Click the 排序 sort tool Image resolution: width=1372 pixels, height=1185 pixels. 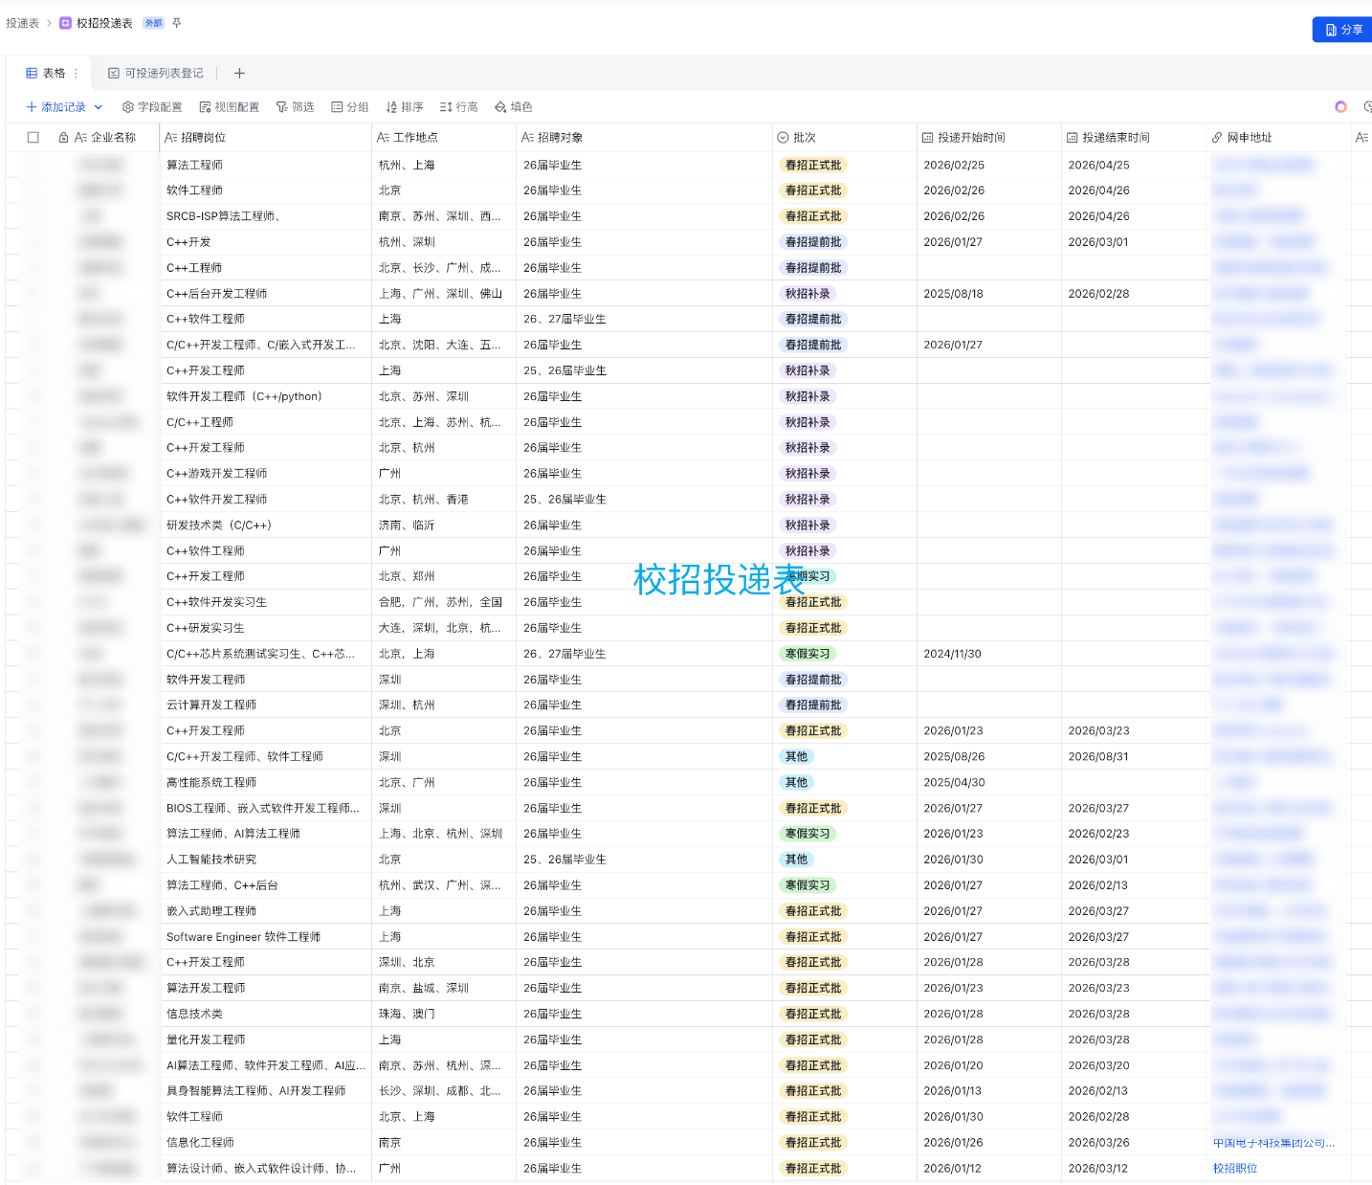click(404, 107)
